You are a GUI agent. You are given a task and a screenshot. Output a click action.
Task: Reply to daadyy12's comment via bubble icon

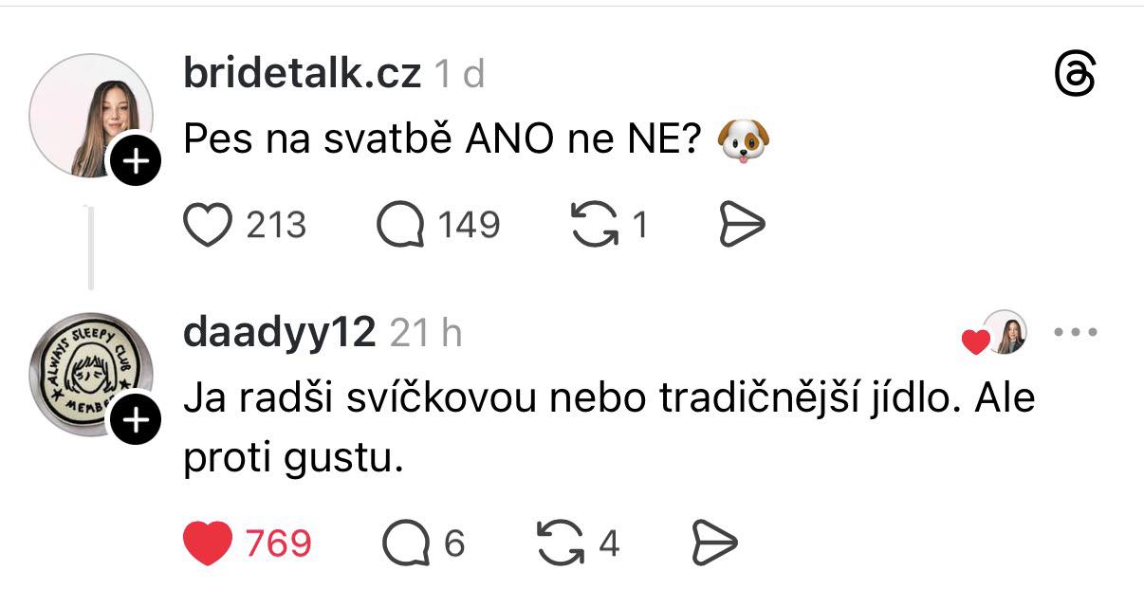pos(406,544)
